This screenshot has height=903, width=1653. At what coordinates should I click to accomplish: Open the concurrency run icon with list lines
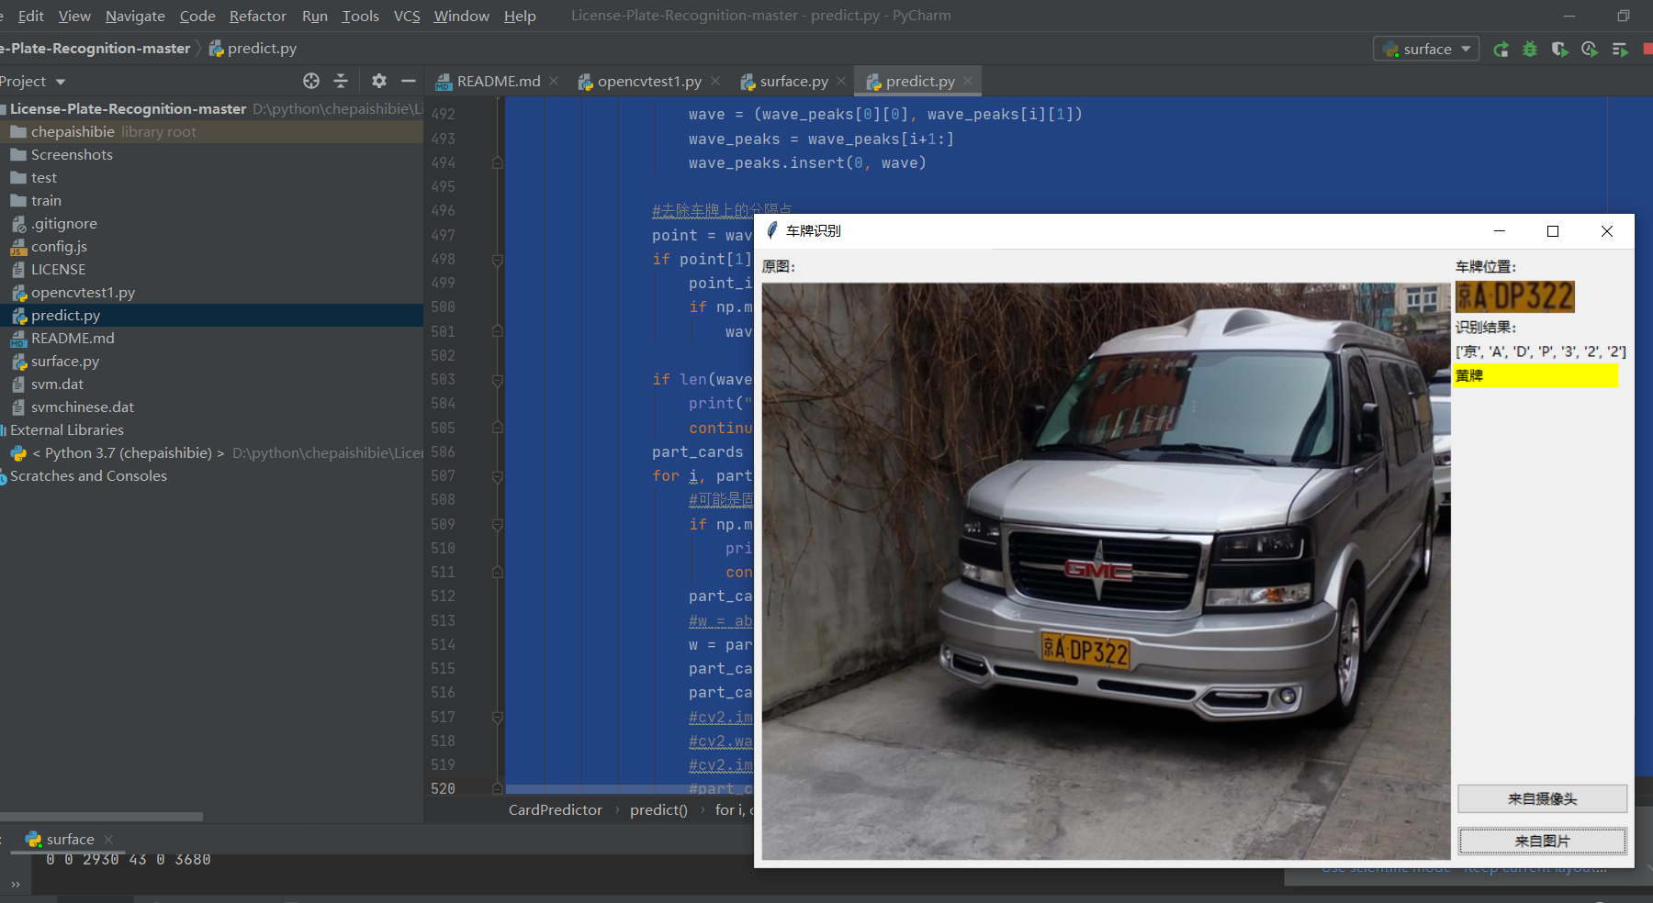(1620, 50)
